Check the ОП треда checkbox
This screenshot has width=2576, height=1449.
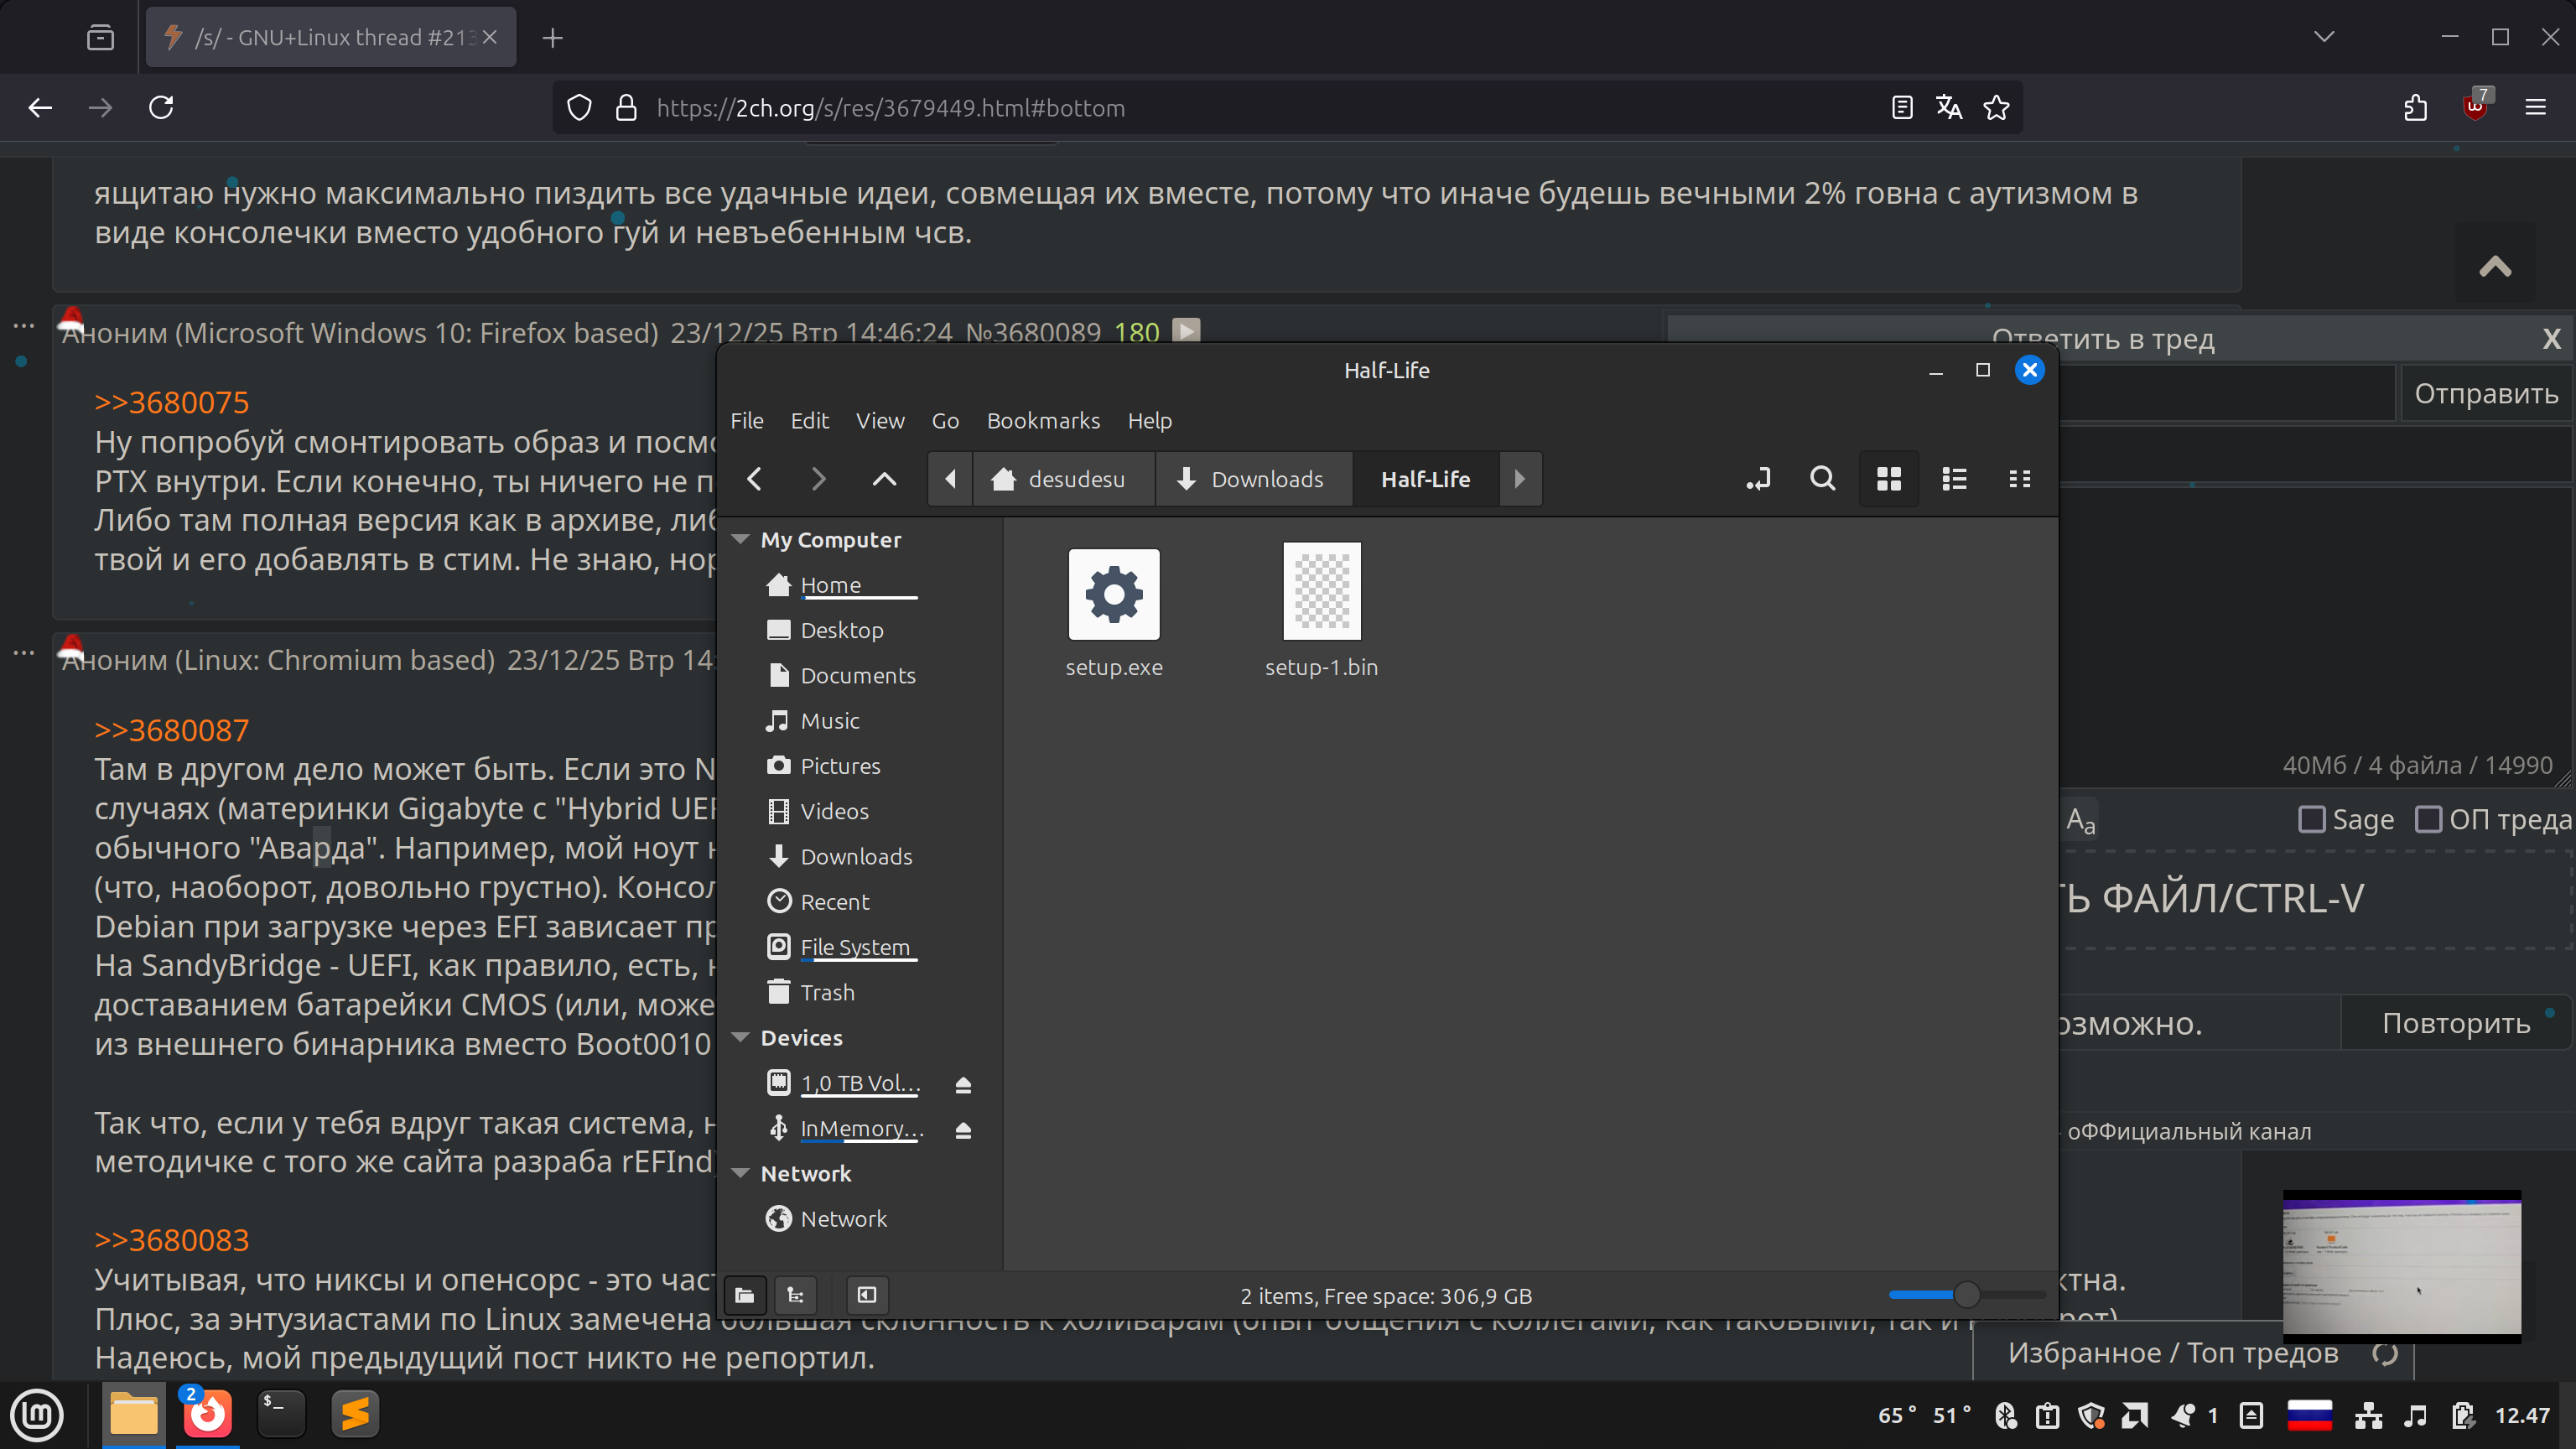pyautogui.click(x=2428, y=820)
